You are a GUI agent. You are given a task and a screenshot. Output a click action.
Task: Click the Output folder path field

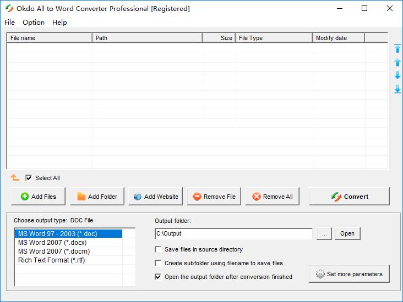coord(233,234)
